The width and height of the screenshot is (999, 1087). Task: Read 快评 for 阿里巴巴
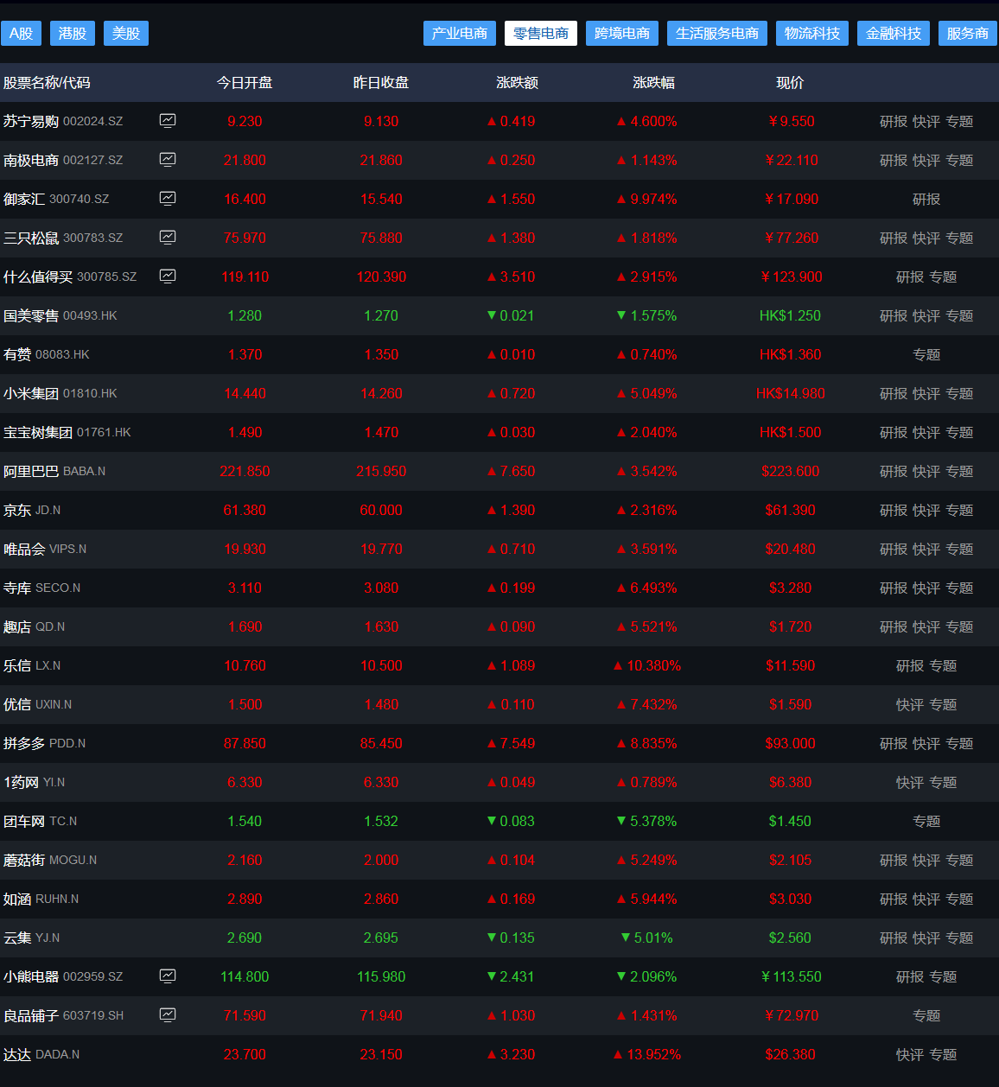(926, 472)
